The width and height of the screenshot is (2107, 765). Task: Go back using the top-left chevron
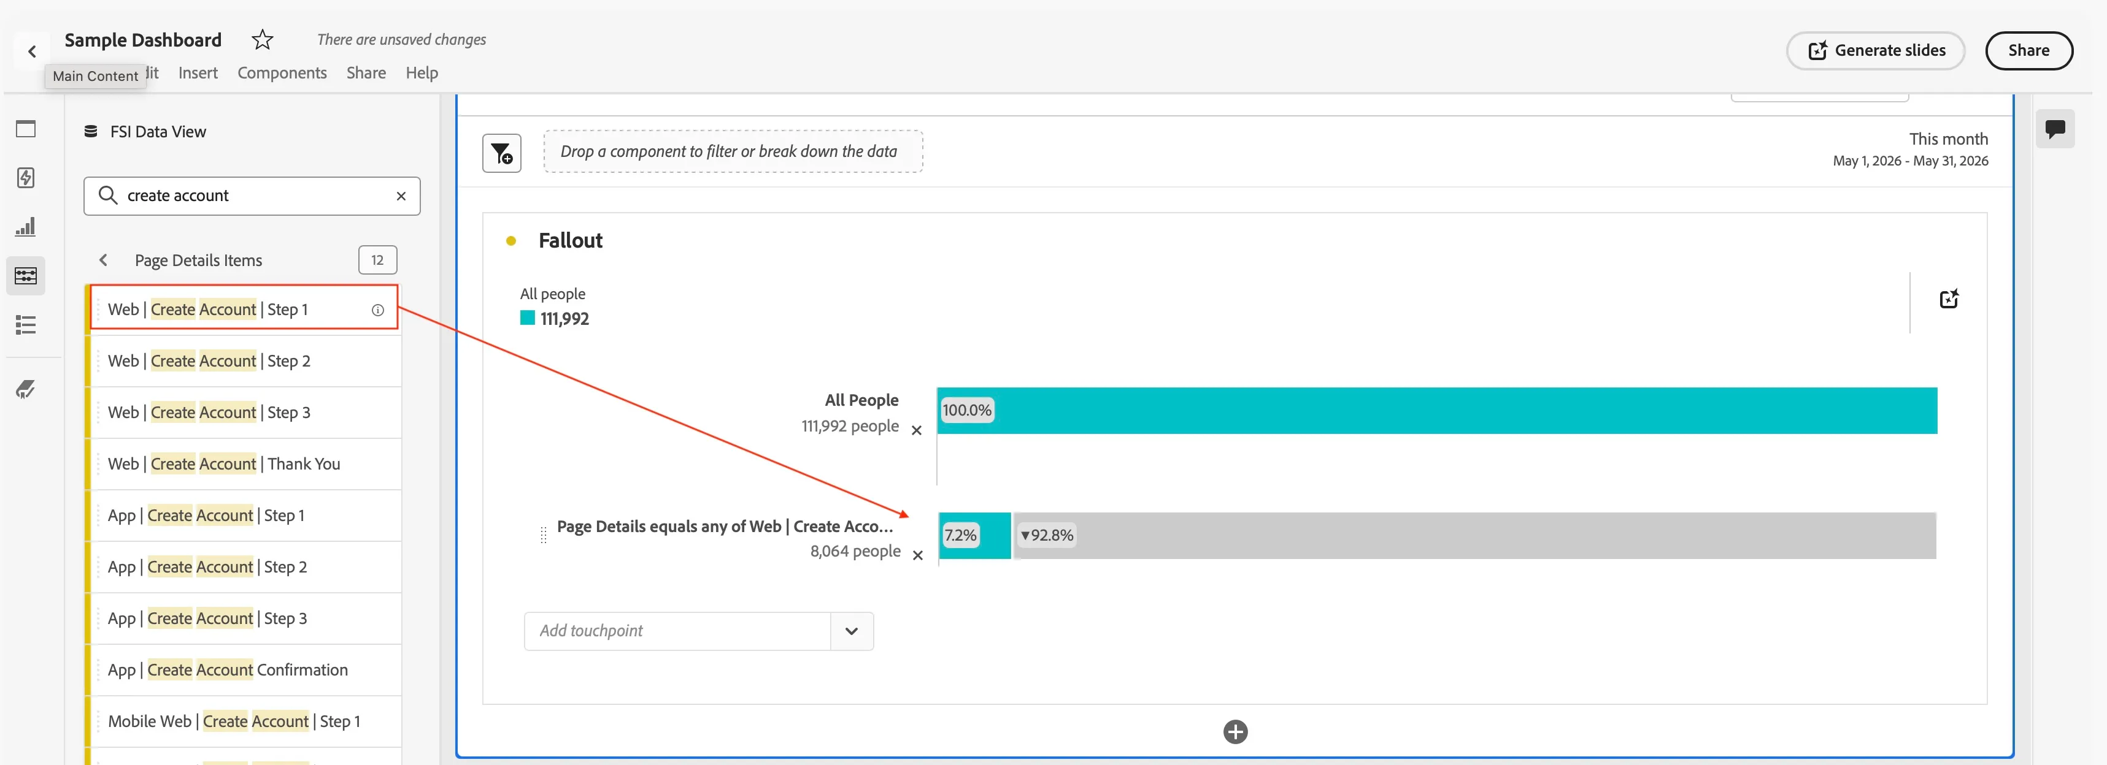pos(32,51)
